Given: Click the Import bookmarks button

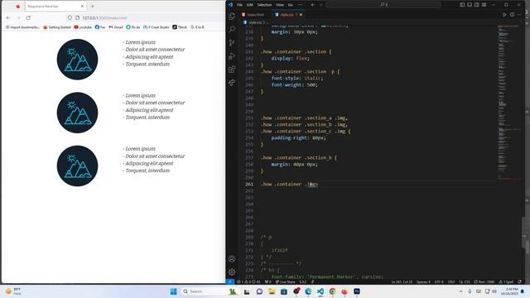Looking at the screenshot, I should (22, 27).
